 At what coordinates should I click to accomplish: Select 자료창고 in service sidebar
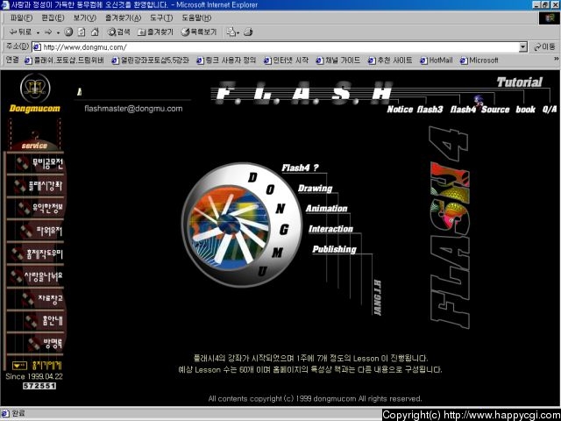click(42, 298)
